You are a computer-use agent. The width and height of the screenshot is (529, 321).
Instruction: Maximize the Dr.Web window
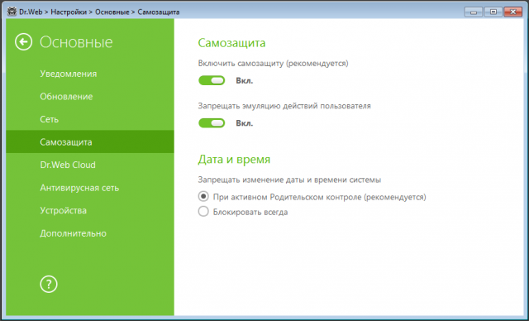[493, 12]
